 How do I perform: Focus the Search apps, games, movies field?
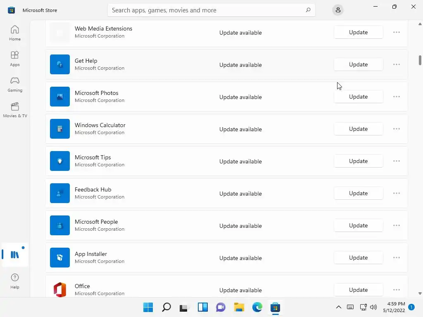coord(211,10)
